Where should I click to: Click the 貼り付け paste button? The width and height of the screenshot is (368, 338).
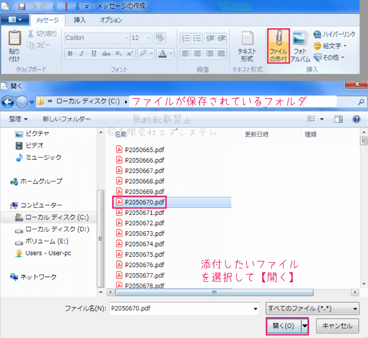click(x=15, y=46)
